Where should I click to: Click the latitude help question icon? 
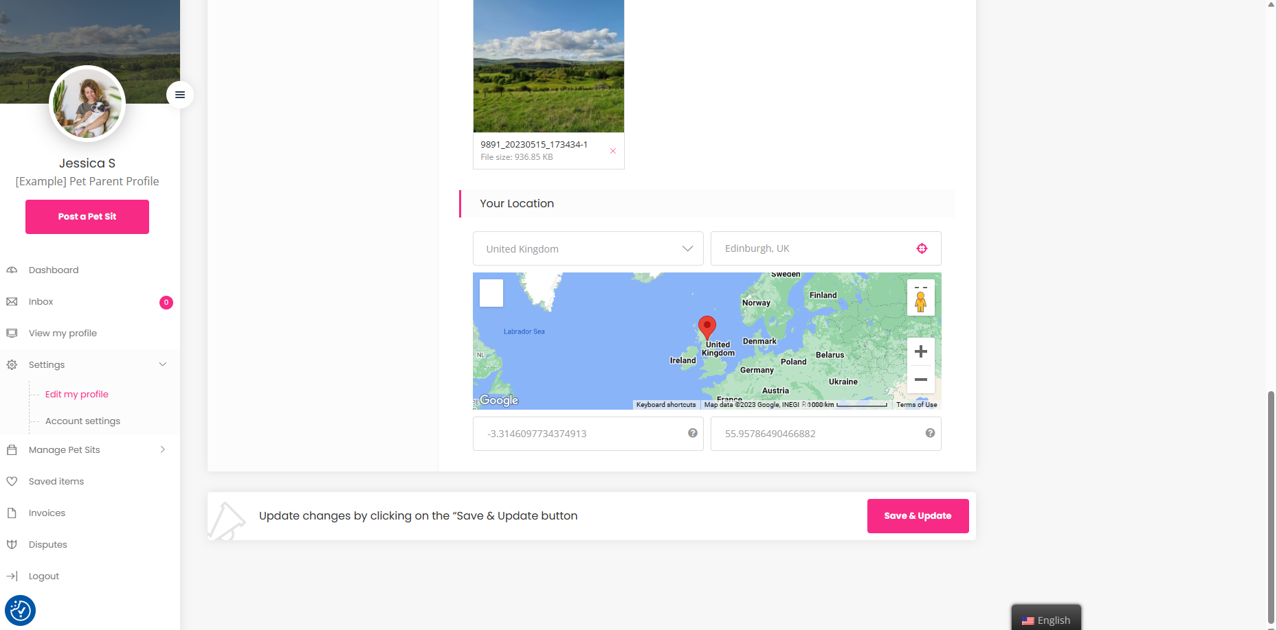pyautogui.click(x=930, y=433)
